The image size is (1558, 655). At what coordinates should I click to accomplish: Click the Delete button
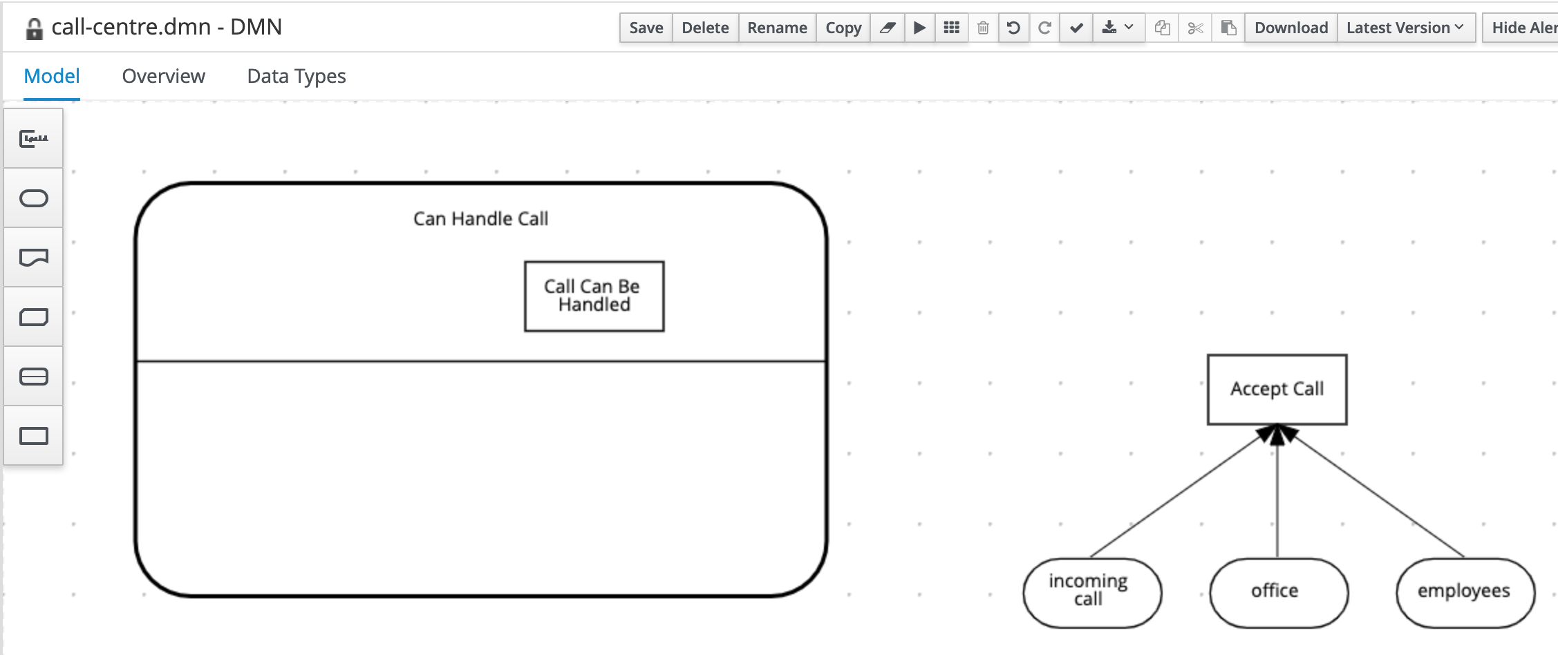[x=705, y=28]
